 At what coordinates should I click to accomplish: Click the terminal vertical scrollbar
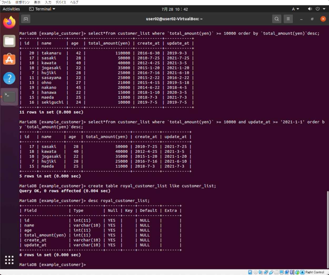click(x=327, y=229)
